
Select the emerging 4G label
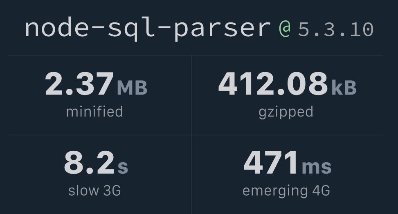tap(286, 191)
